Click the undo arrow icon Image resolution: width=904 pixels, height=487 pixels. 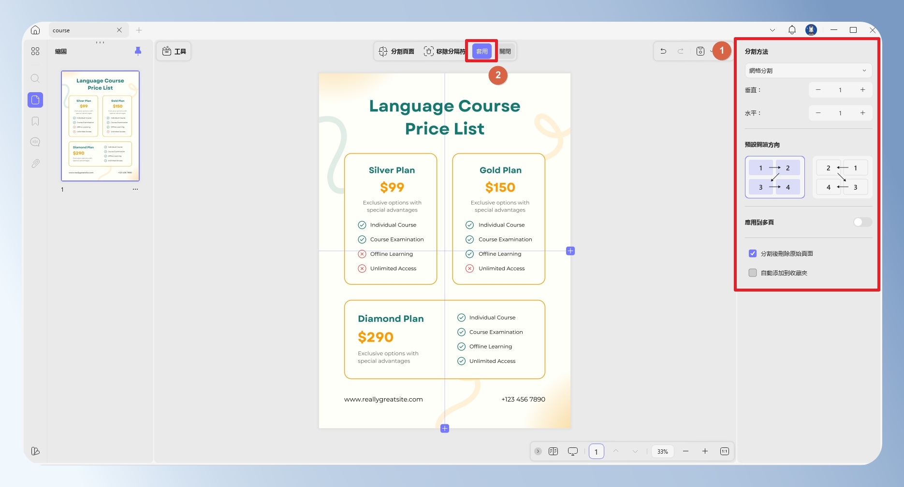point(663,51)
